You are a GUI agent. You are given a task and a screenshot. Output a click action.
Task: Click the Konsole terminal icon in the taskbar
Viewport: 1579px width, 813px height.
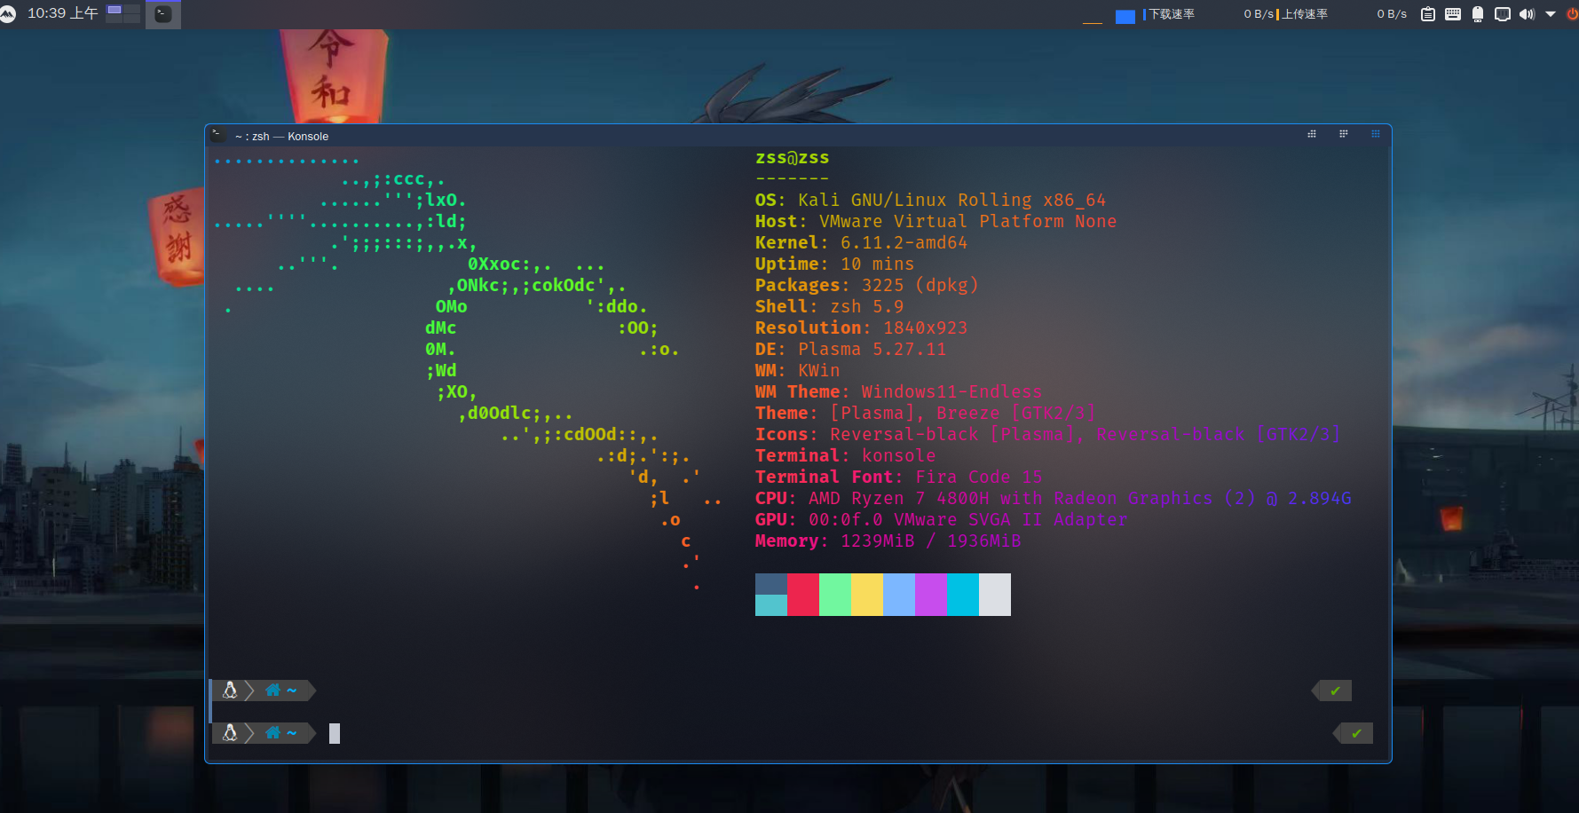pyautogui.click(x=162, y=14)
